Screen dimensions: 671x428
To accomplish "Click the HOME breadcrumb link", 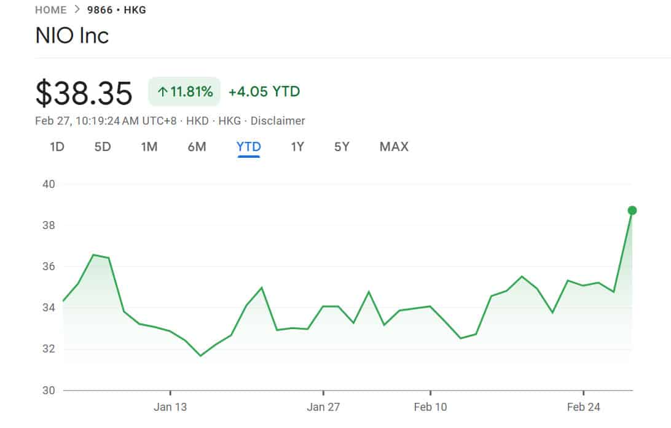I will tap(50, 10).
